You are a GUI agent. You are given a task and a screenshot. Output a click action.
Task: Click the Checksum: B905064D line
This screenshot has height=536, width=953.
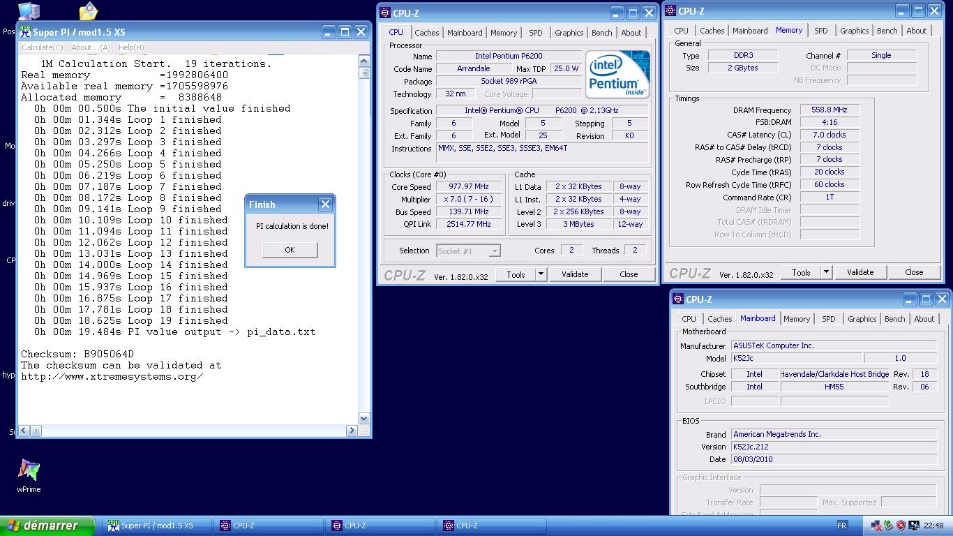tap(77, 354)
